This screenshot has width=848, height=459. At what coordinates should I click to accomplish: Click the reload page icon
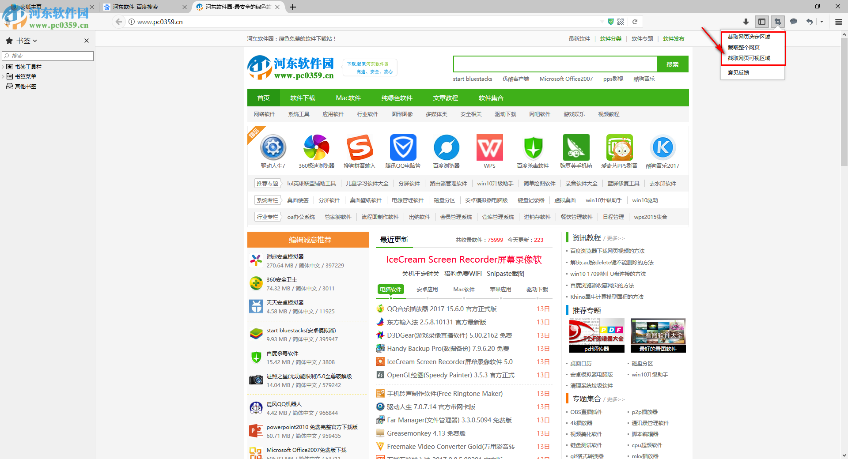click(x=635, y=22)
